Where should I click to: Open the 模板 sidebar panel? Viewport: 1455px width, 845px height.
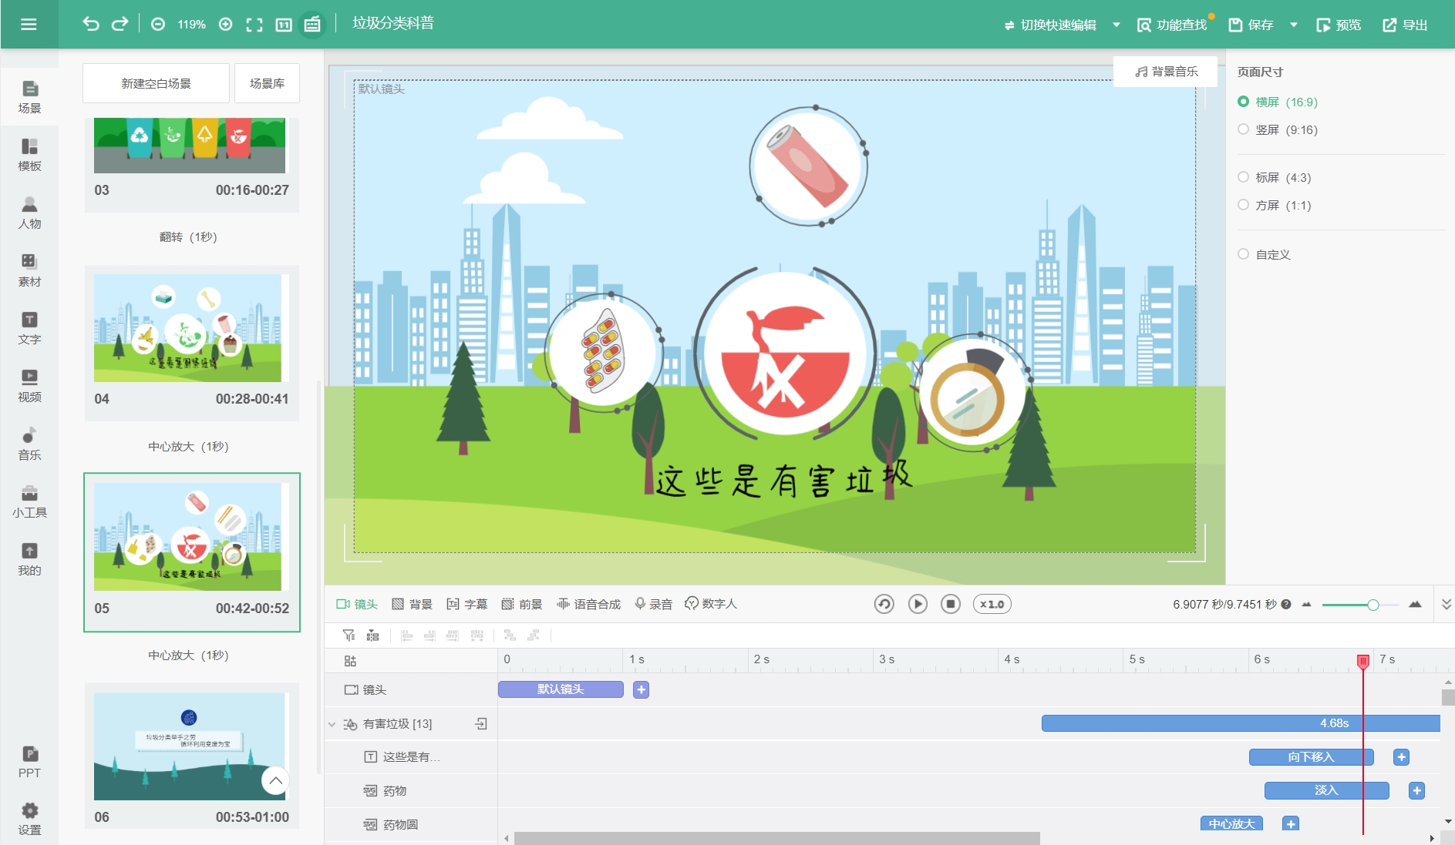pos(29,155)
